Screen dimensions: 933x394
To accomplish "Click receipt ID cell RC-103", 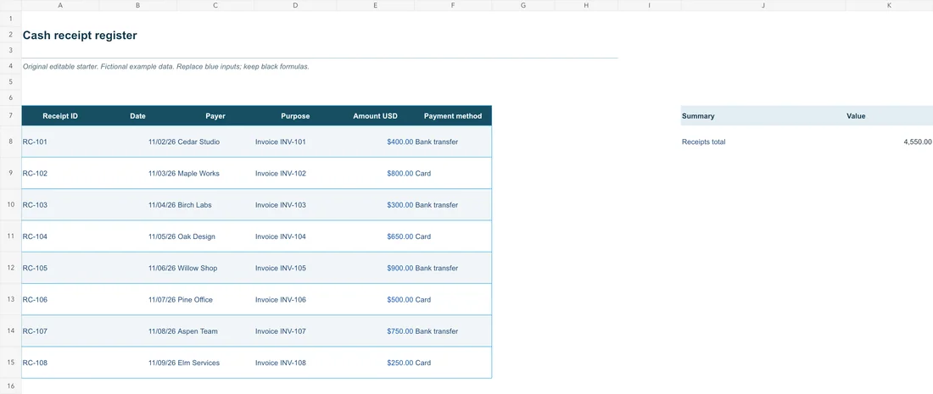I will 60,205.
